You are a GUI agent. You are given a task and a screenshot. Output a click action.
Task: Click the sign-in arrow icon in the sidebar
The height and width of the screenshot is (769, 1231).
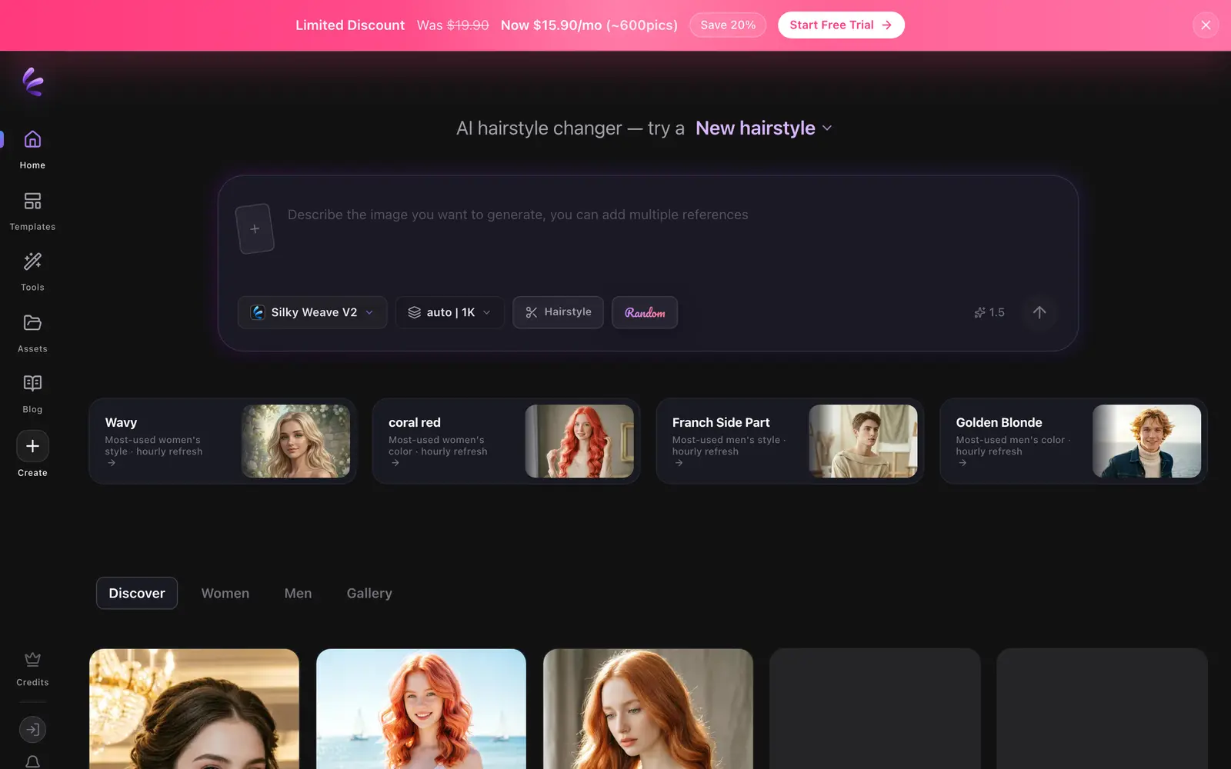point(32,729)
